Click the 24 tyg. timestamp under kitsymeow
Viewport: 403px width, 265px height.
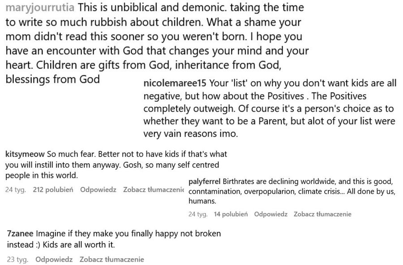pyautogui.click(x=16, y=190)
